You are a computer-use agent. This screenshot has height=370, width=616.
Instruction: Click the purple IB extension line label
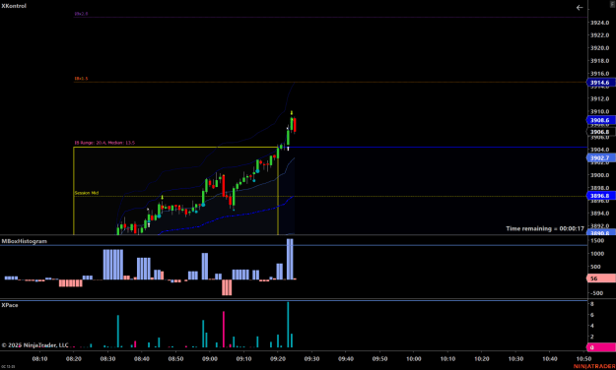pos(82,14)
